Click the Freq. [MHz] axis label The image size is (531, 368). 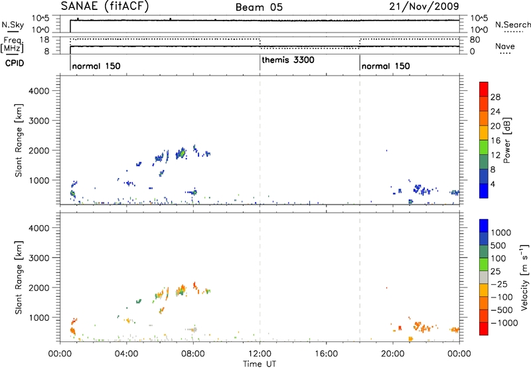(x=12, y=45)
